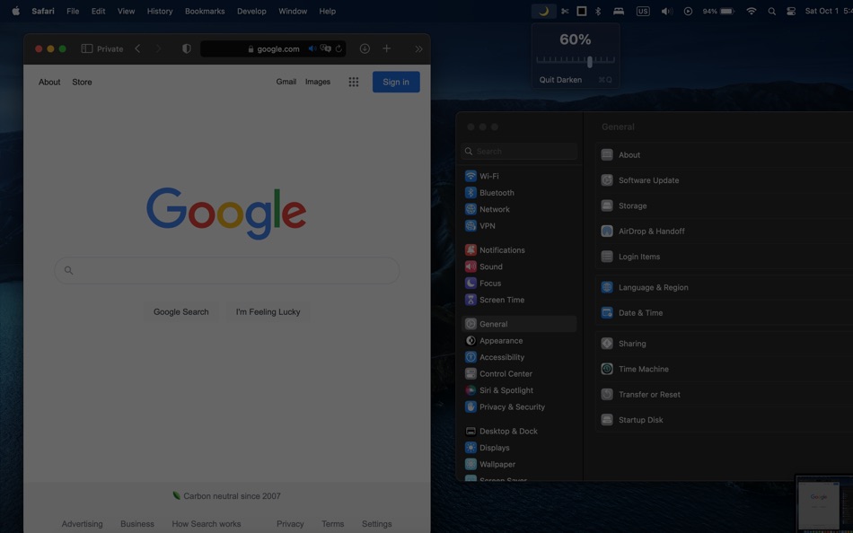The image size is (853, 533).
Task: Select Control Center in Settings sidebar
Action: pyautogui.click(x=519, y=373)
